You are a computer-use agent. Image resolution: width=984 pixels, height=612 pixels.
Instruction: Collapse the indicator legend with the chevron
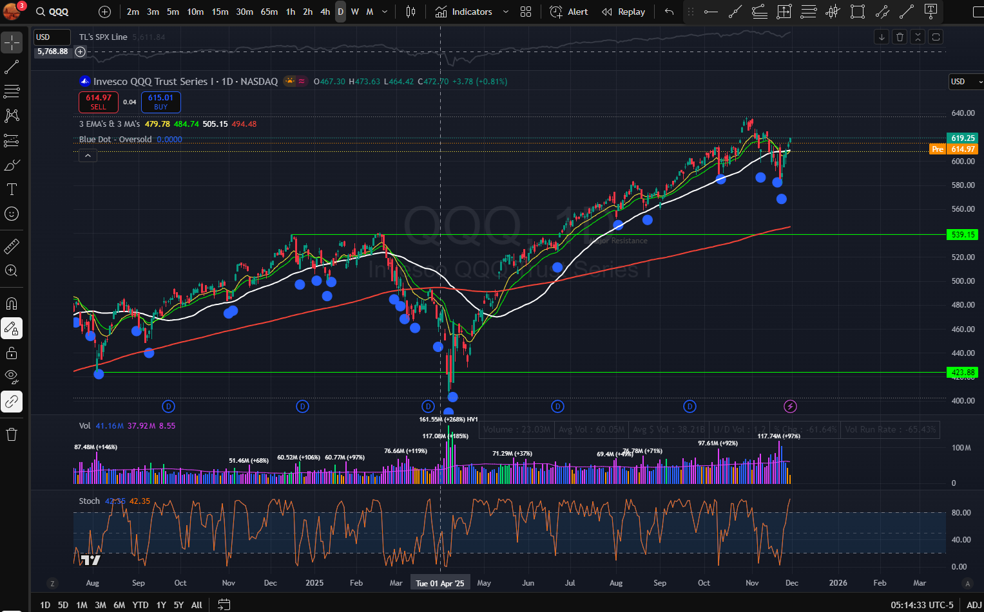point(88,156)
